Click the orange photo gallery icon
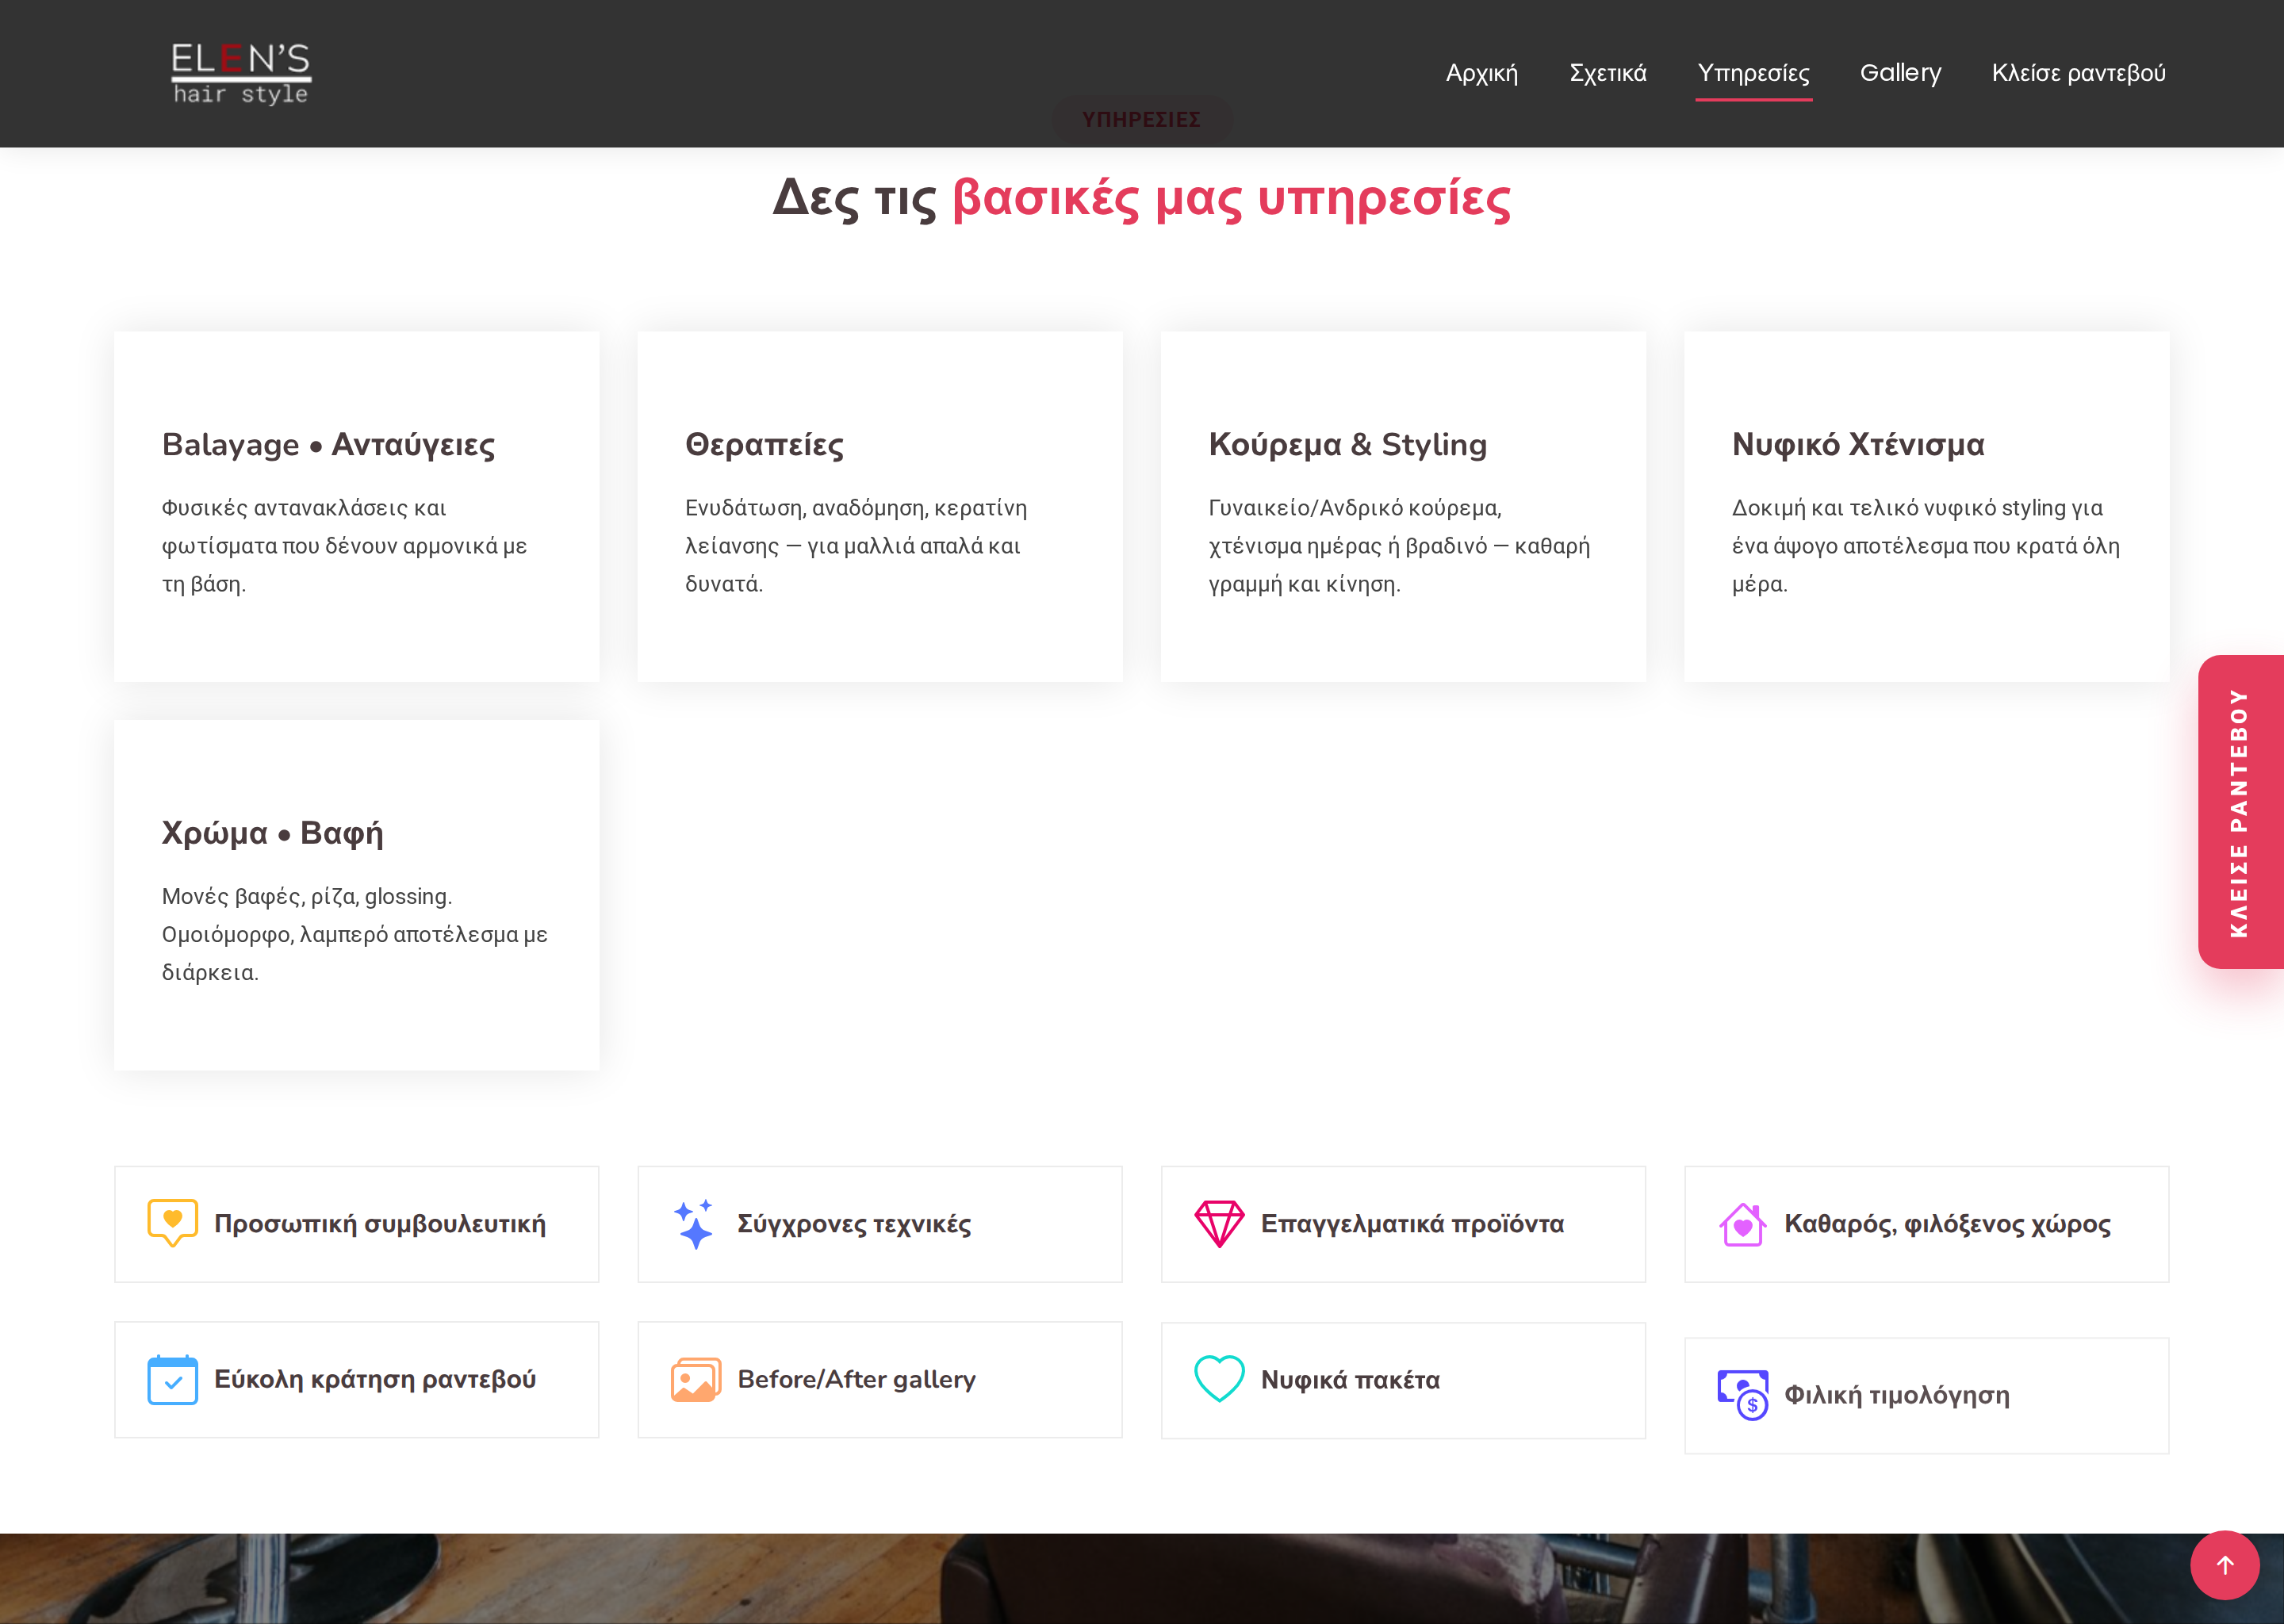Screen dimensions: 2284x1624 pyautogui.click(x=696, y=1380)
